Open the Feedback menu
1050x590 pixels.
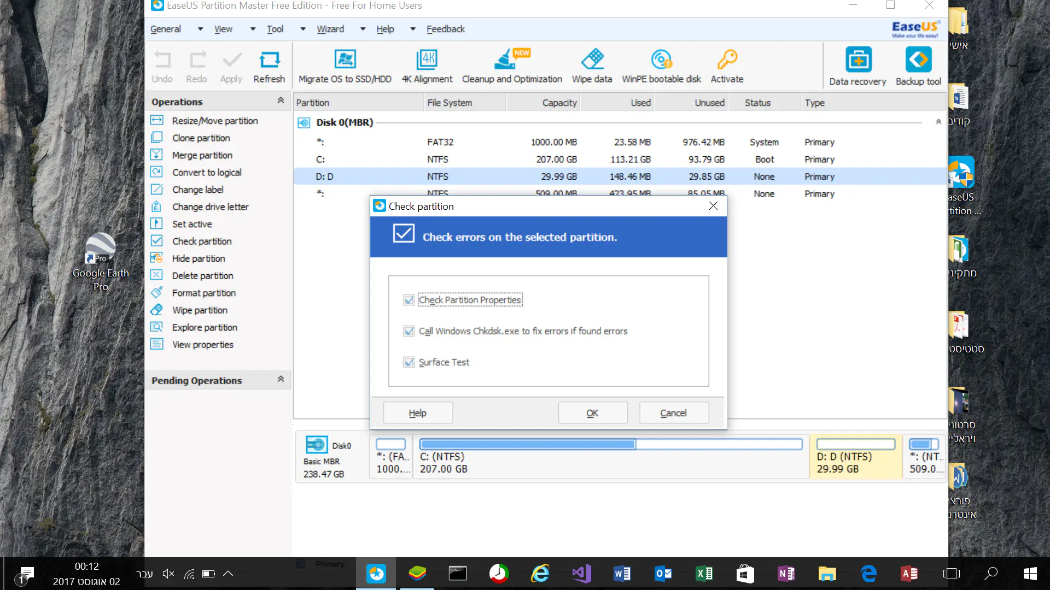[445, 29]
